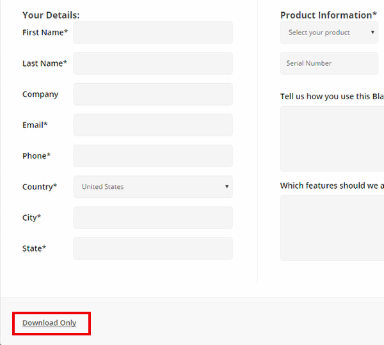Viewport: 384px width, 345px height.
Task: Click into the Email text field
Action: (x=153, y=125)
